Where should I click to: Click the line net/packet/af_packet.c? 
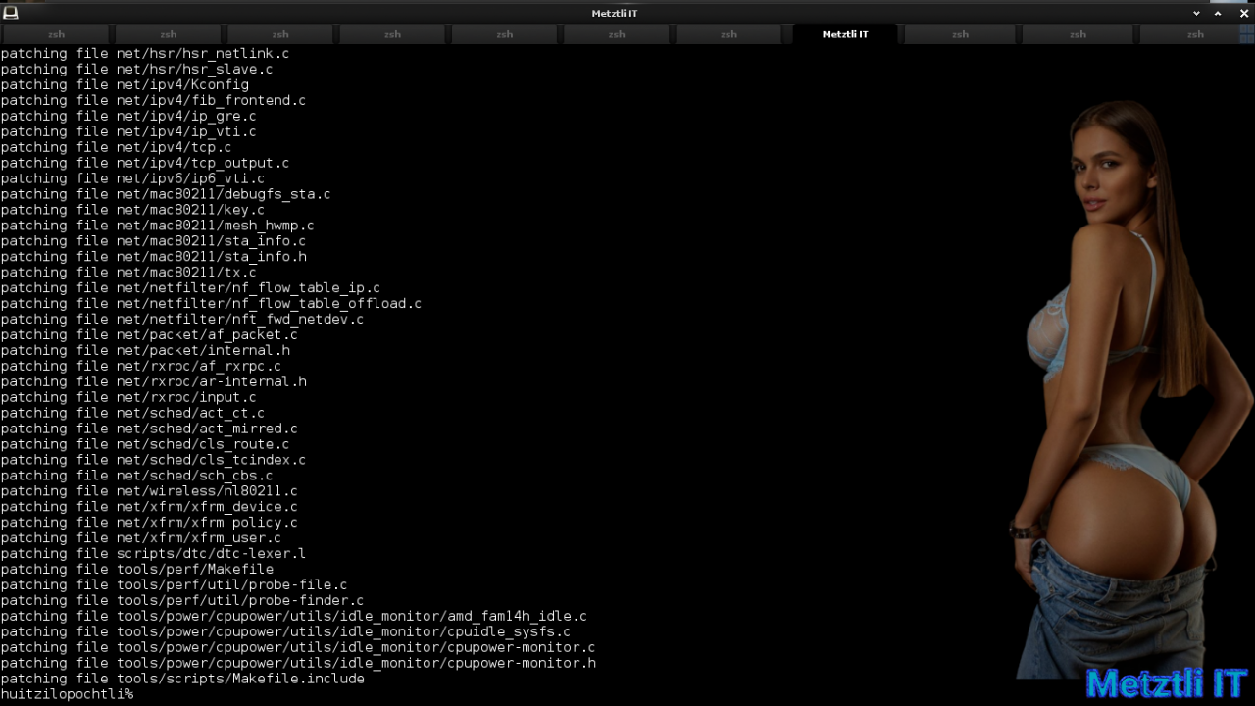coord(149,335)
